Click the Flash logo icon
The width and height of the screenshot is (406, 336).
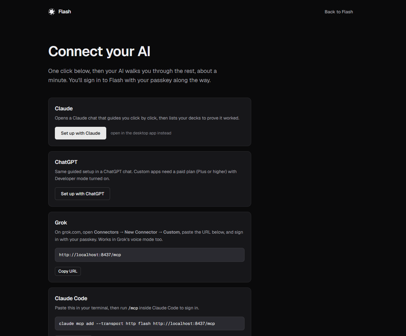tap(52, 12)
